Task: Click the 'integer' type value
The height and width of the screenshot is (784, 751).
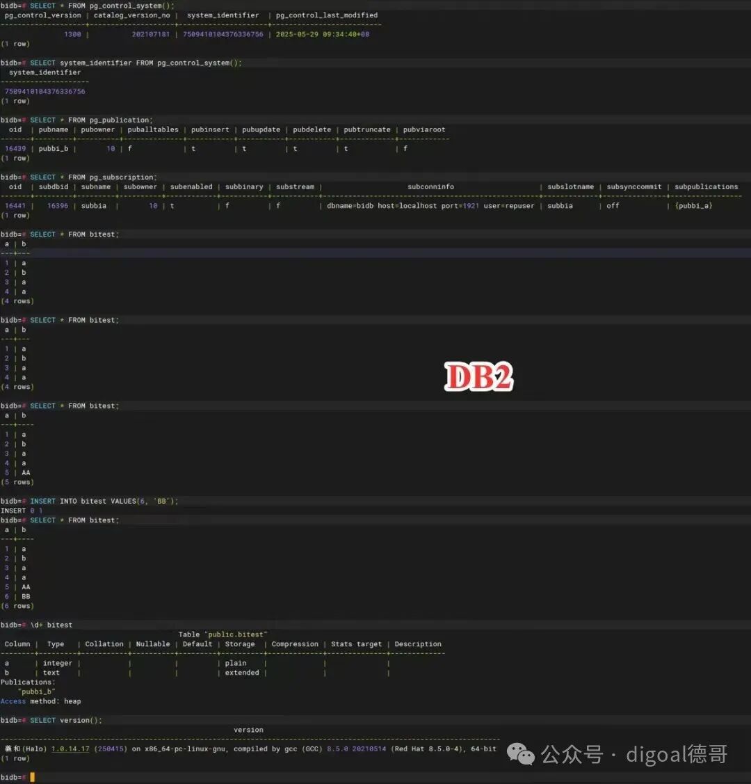Action: pos(58,663)
